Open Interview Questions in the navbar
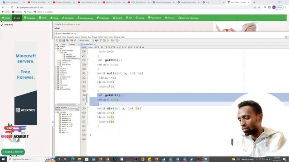The height and width of the screenshot is (162, 289). coord(188,18)
